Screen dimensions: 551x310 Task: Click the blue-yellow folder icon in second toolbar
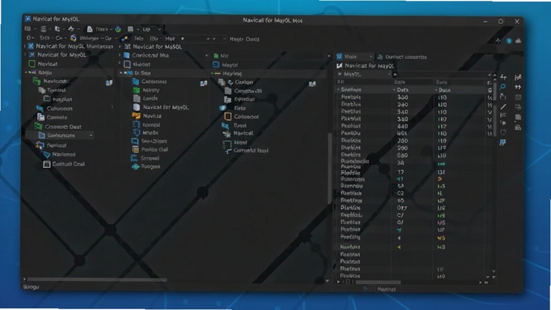[x=74, y=38]
